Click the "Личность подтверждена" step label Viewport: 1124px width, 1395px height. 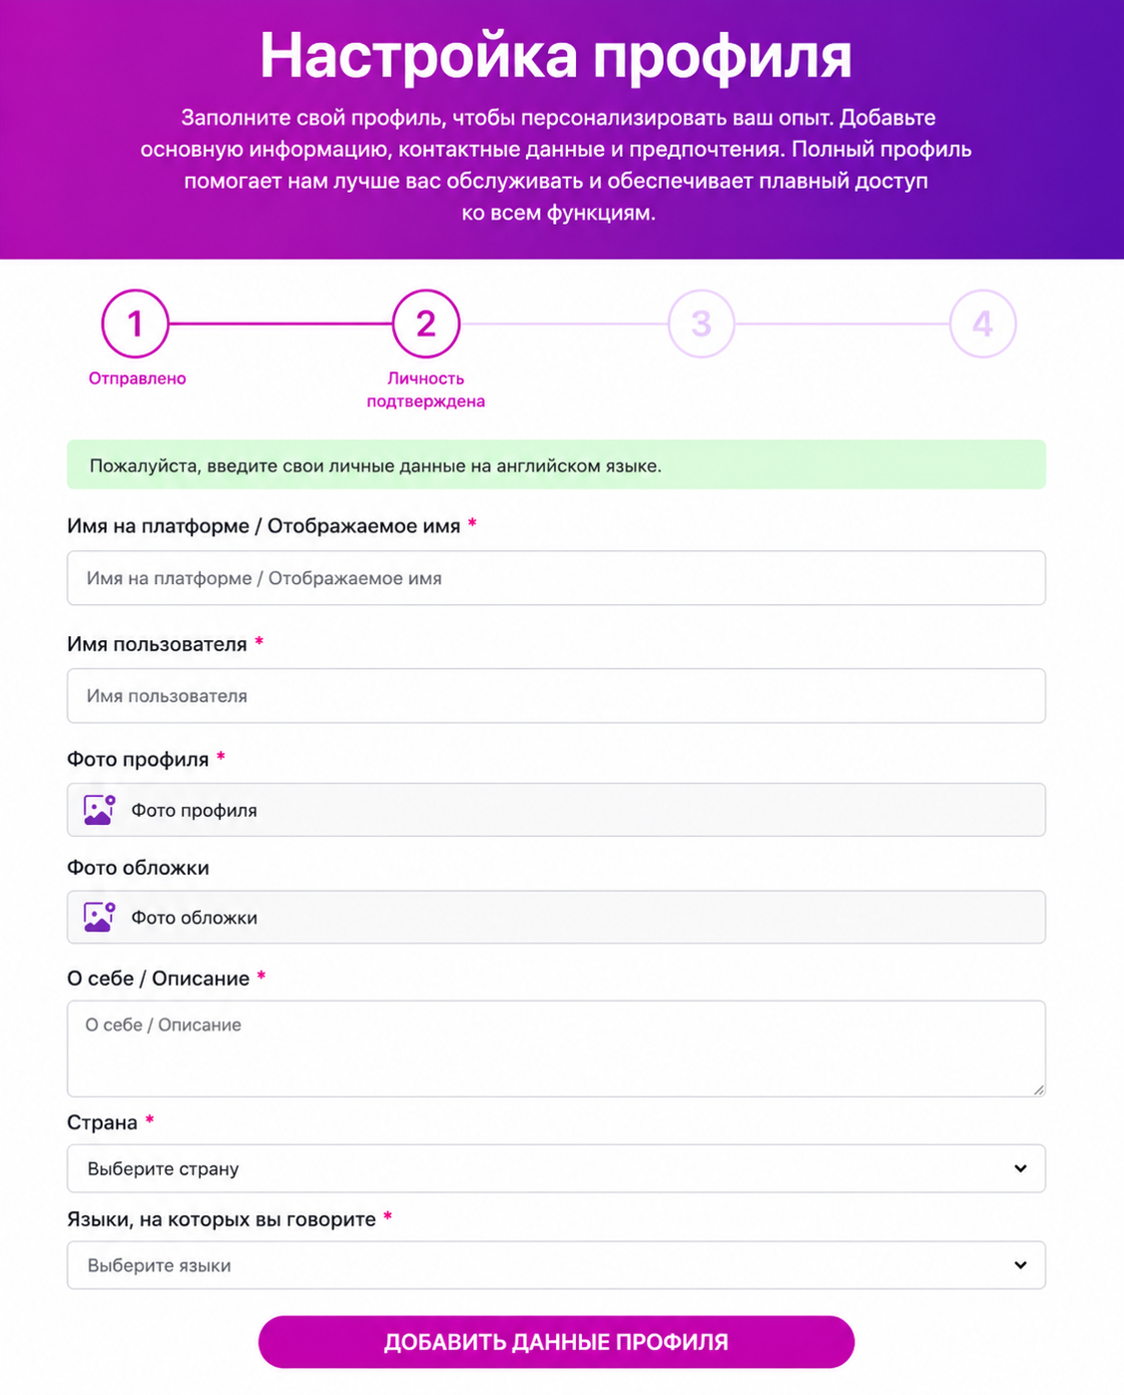click(x=426, y=389)
